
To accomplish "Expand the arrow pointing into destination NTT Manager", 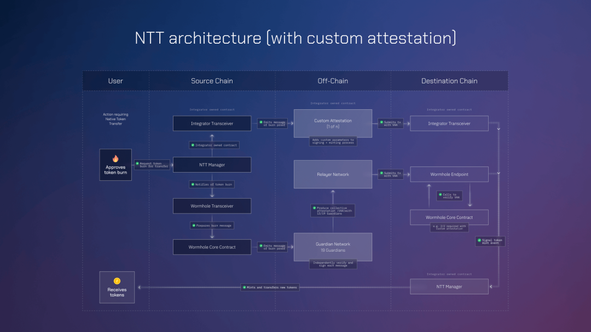I will (491, 286).
